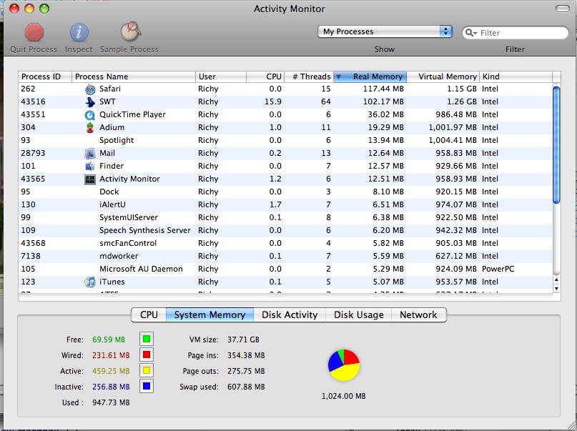The image size is (577, 431).
Task: Select the Safari compass icon
Action: coord(90,89)
